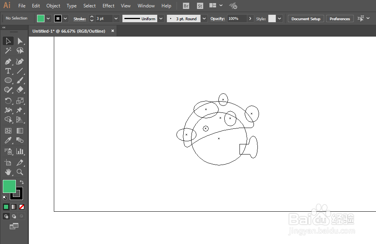Choose the Lasso tool

pyautogui.click(x=20, y=51)
